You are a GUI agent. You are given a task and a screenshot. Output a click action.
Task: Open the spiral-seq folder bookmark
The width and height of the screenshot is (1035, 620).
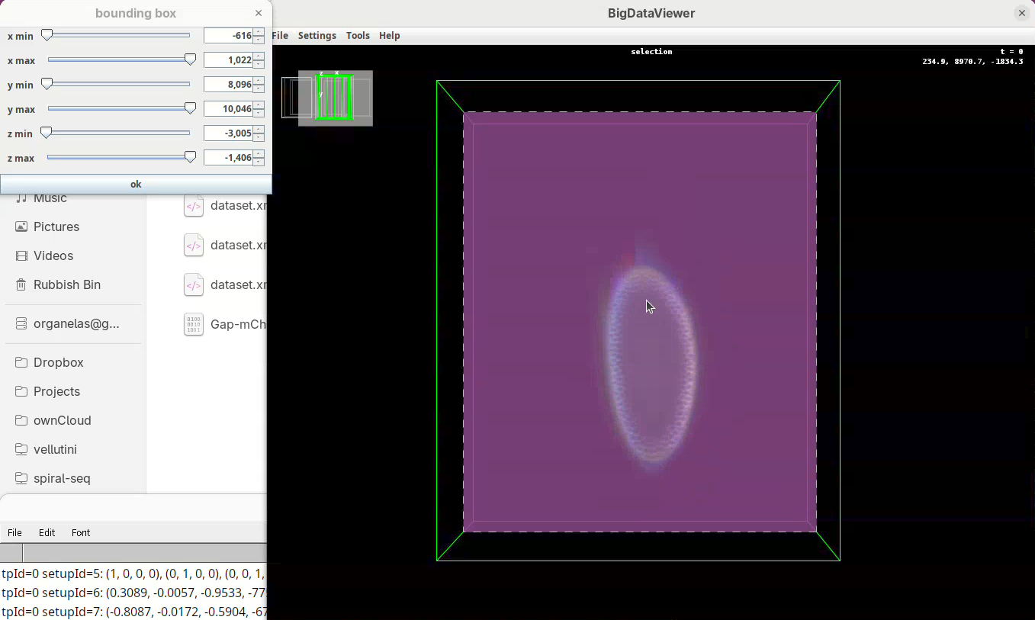[62, 478]
